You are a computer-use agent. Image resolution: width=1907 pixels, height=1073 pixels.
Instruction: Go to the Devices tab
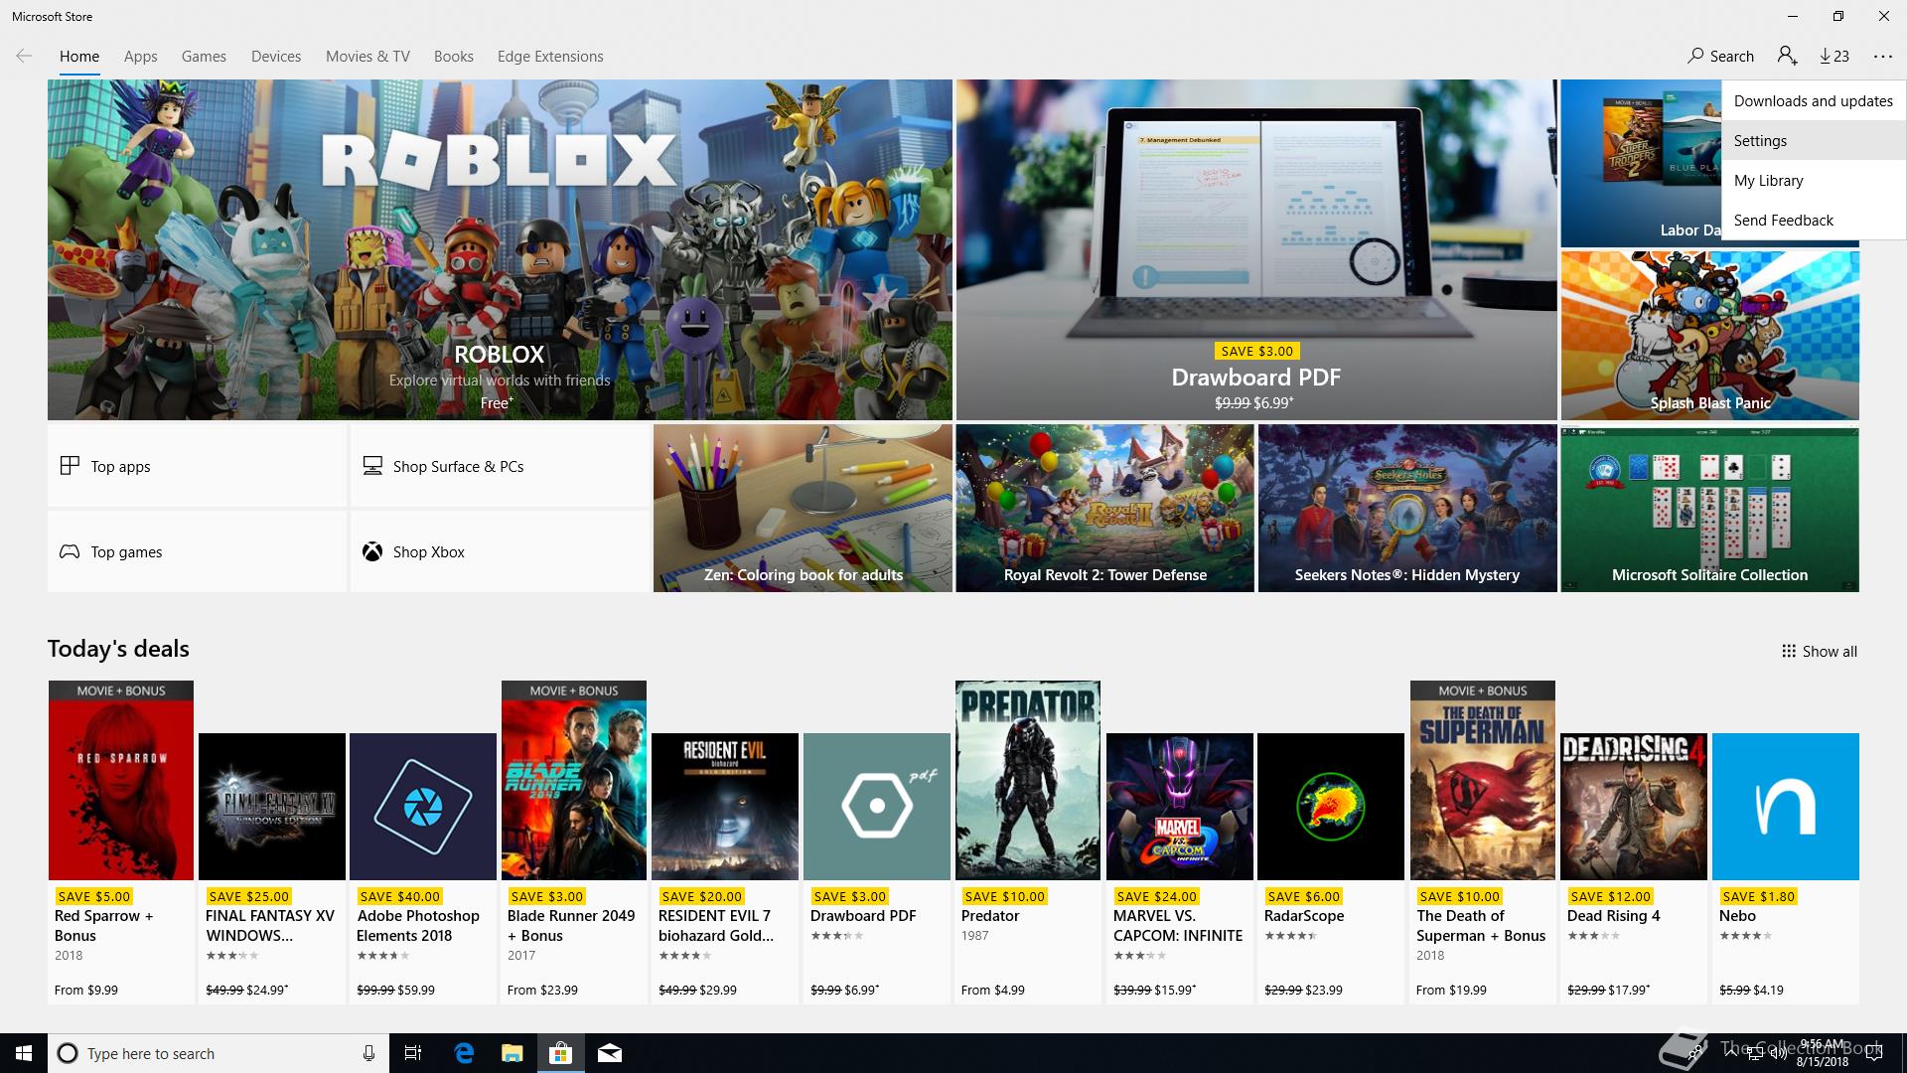tap(276, 57)
